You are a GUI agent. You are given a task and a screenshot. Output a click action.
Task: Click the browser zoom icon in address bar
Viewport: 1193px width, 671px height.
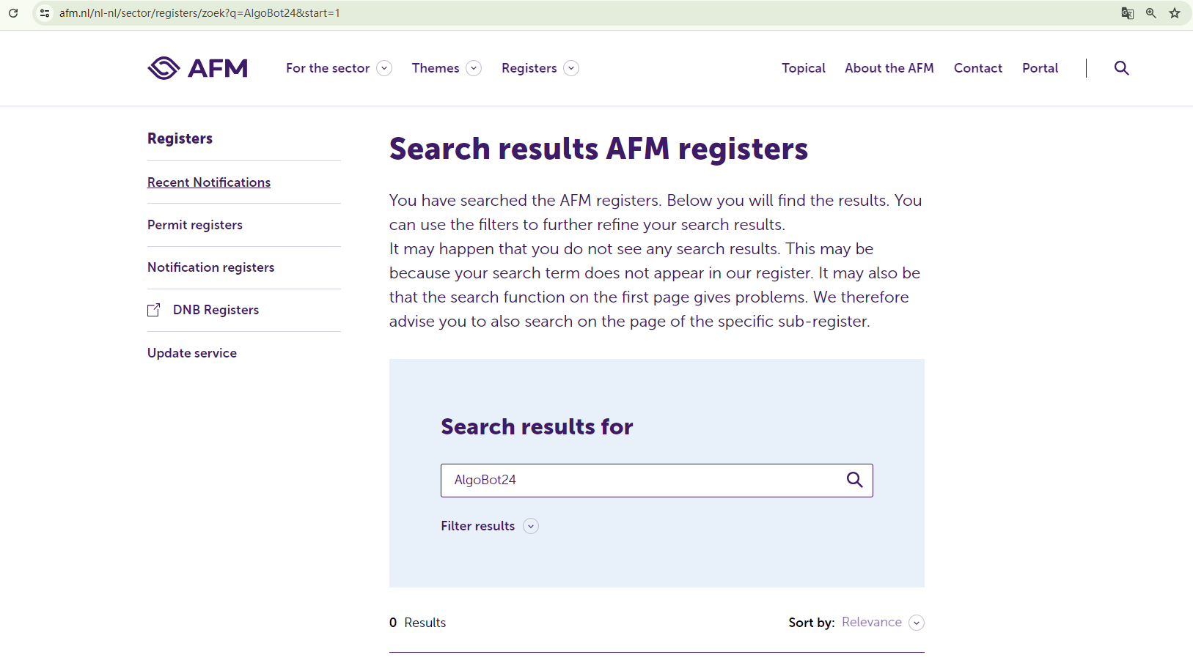click(1150, 13)
